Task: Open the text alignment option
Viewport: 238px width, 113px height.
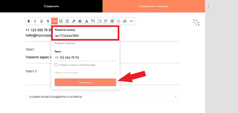Action: point(106,21)
